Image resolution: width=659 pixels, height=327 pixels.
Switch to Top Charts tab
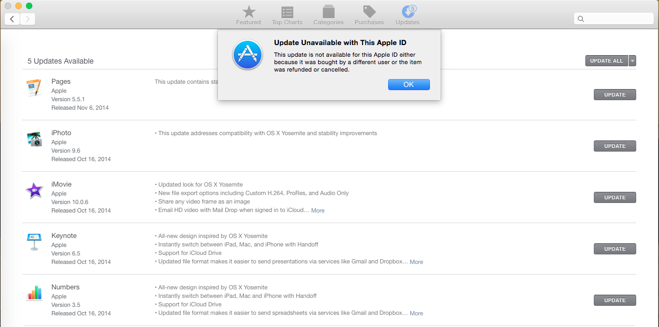click(287, 15)
